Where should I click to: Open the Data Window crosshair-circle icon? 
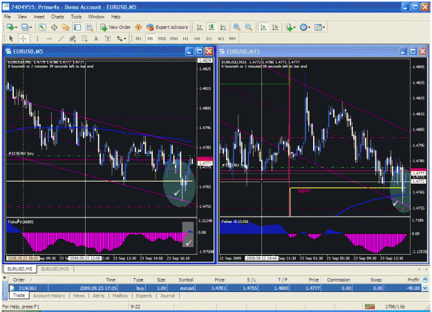54,27
